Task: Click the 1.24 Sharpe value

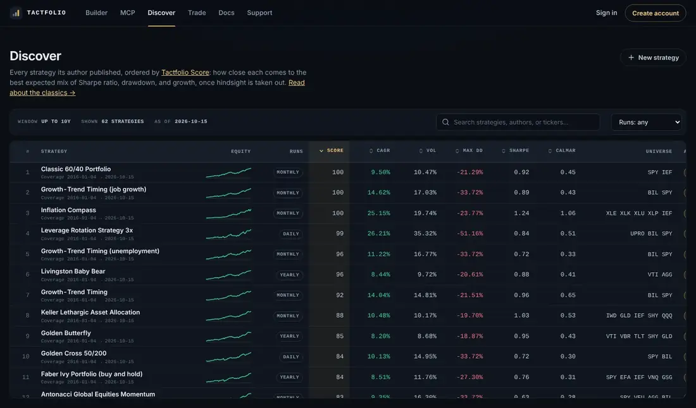Action: [521, 213]
